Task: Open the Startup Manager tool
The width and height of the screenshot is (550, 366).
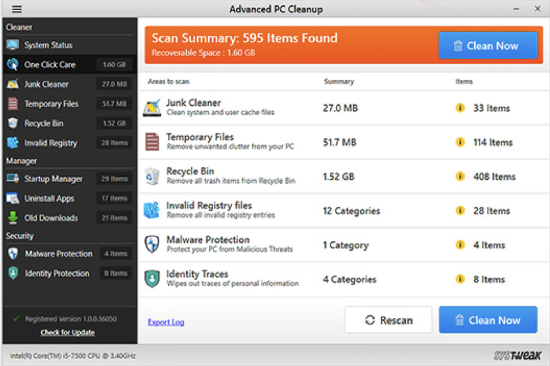Action: [x=12, y=179]
